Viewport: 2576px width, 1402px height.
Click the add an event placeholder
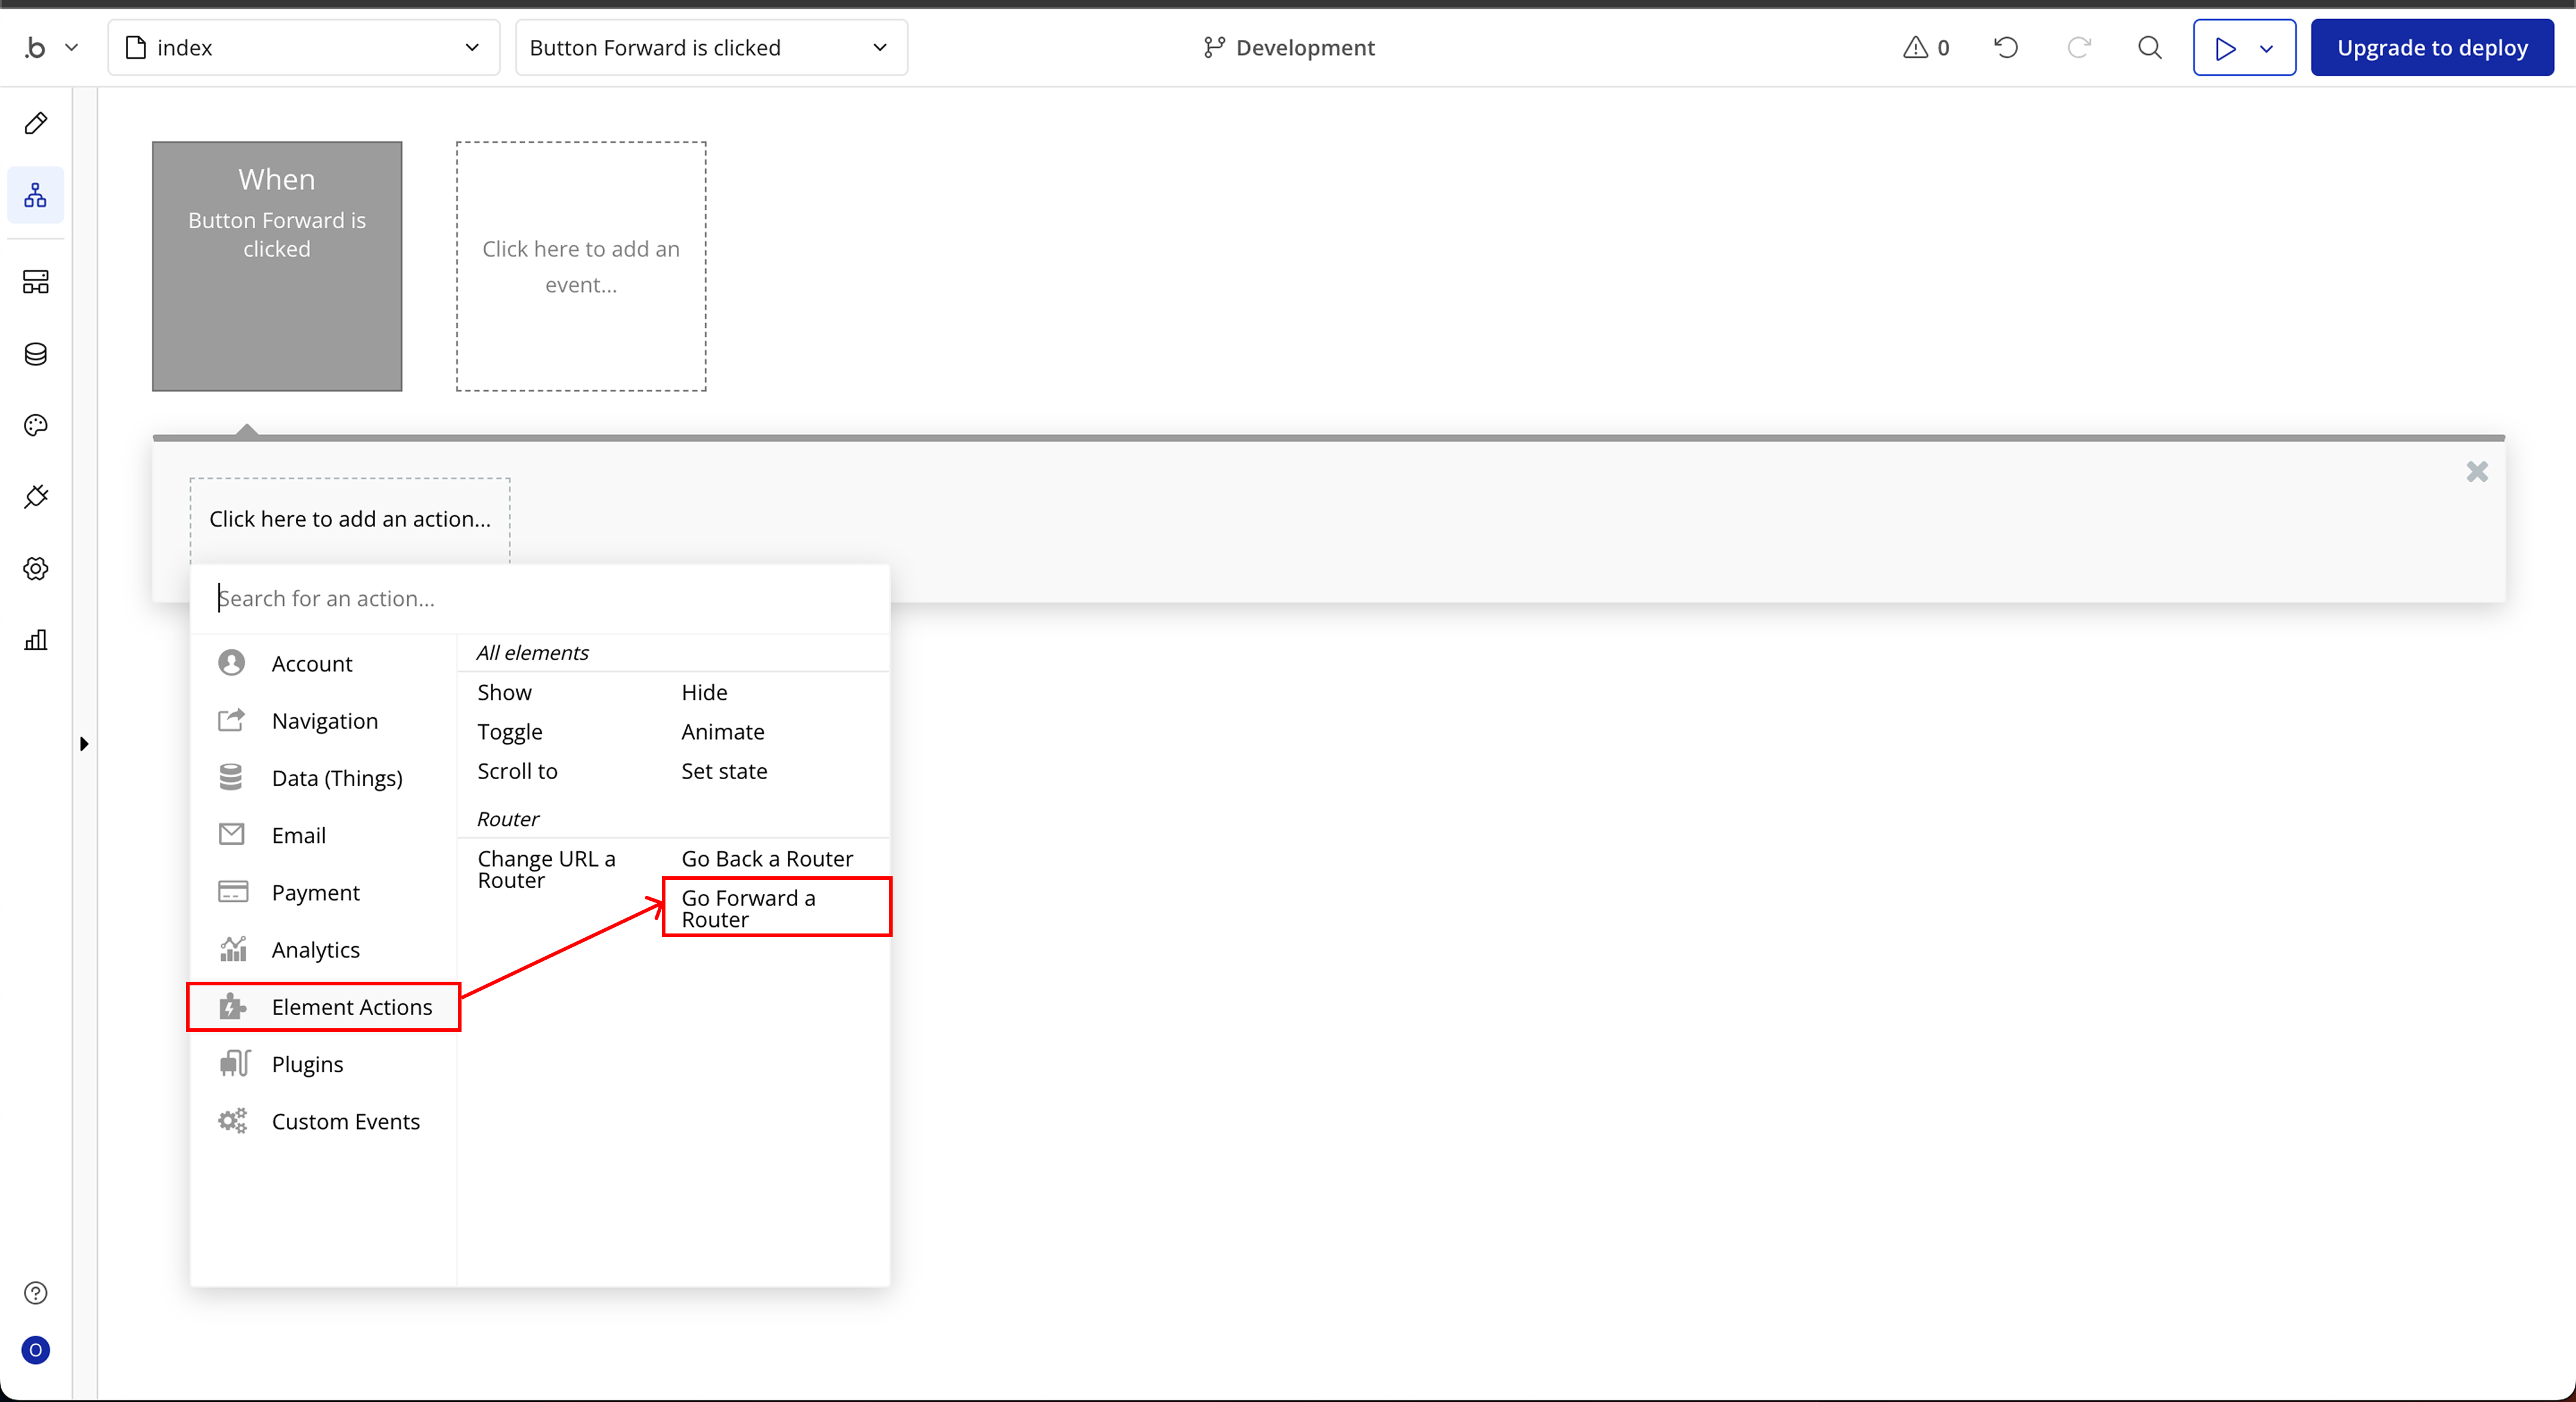click(x=581, y=266)
